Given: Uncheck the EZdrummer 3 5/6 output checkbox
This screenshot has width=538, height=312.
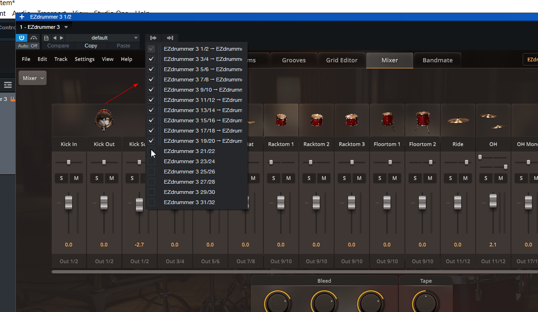Looking at the screenshot, I should pyautogui.click(x=151, y=69).
